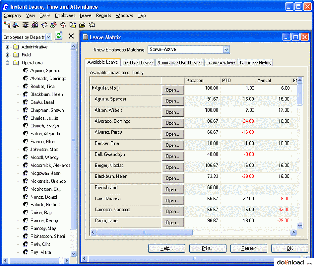Click the Administrative folder icon

coord(16,47)
